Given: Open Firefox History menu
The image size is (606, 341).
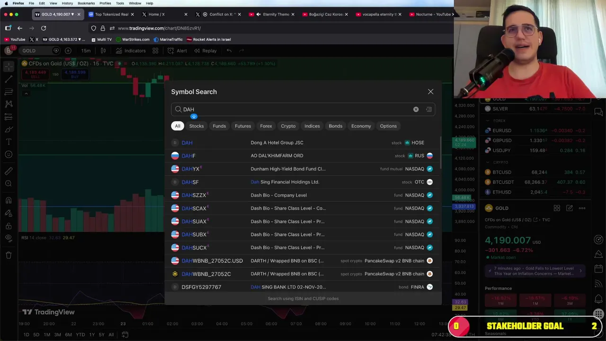Looking at the screenshot, I should click(67, 3).
